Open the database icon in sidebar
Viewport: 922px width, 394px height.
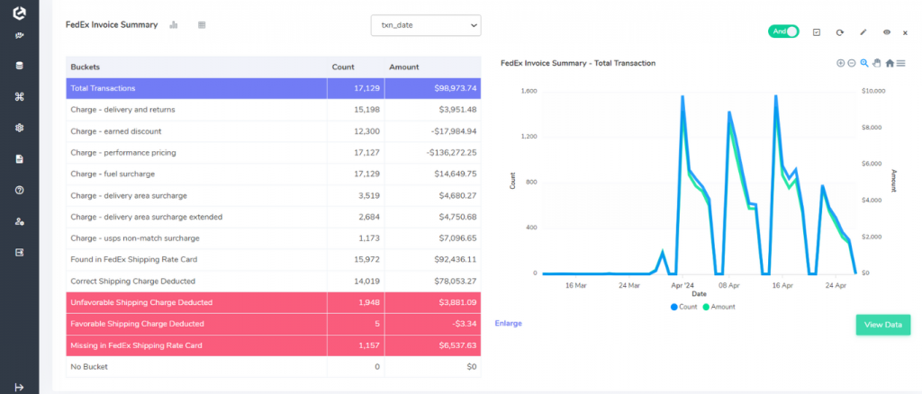coord(20,67)
